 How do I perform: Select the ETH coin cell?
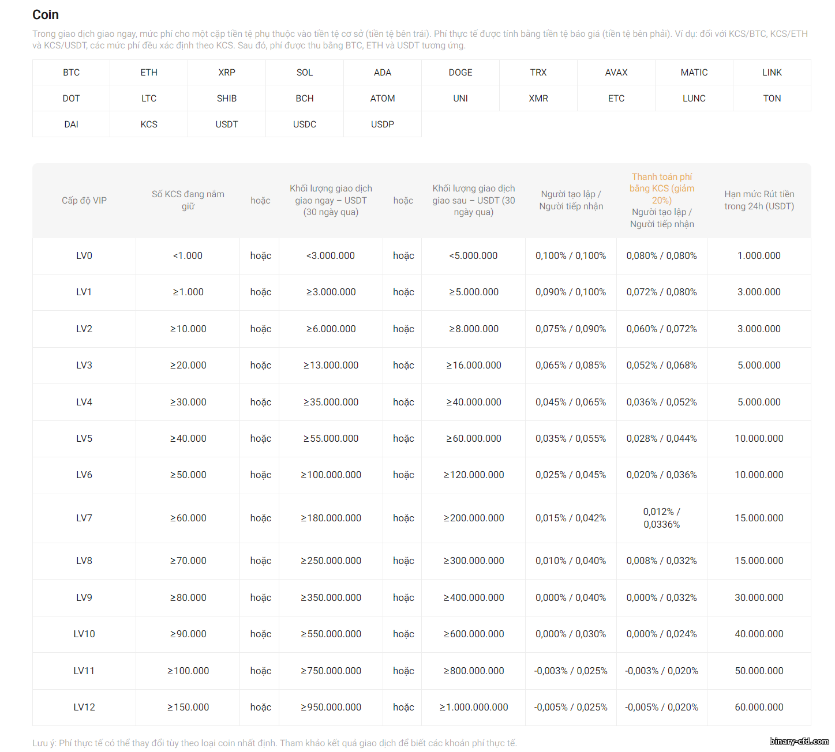pyautogui.click(x=149, y=73)
